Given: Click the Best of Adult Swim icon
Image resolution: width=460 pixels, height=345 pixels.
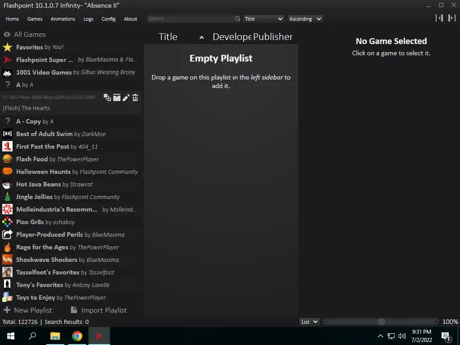Looking at the screenshot, I should [x=7, y=134].
